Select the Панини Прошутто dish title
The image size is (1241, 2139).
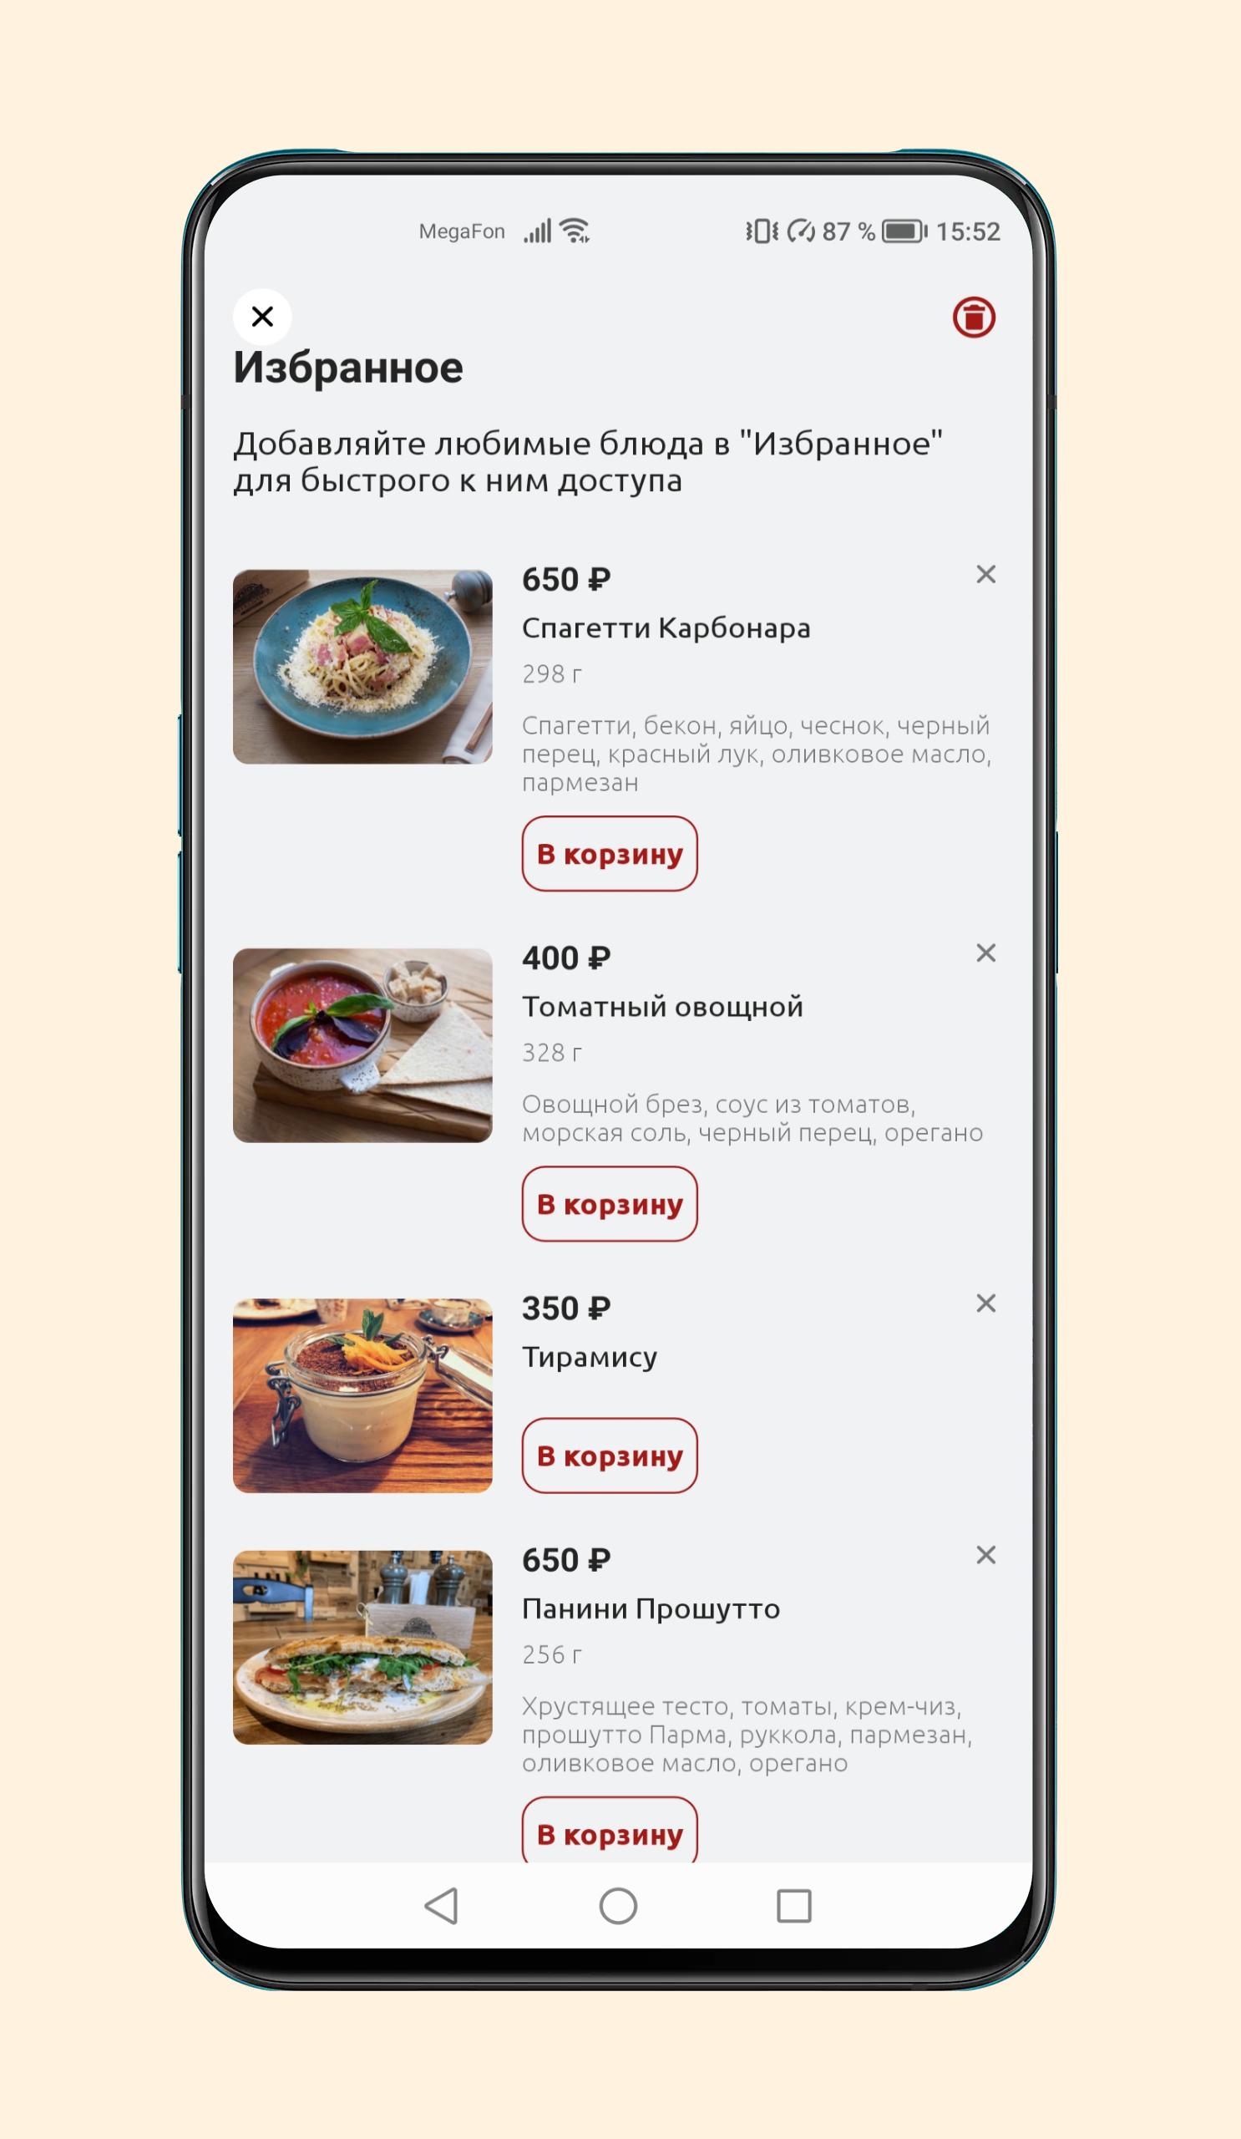(651, 1608)
